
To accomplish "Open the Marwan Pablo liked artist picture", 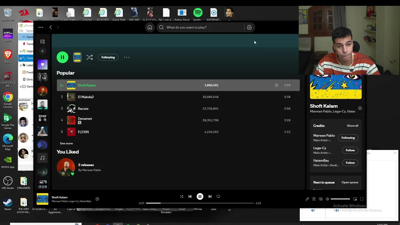I will pos(66,167).
